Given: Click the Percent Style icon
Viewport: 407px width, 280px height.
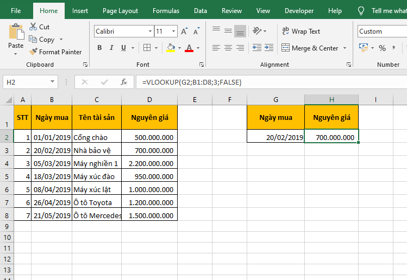Looking at the screenshot, I should click(x=382, y=48).
